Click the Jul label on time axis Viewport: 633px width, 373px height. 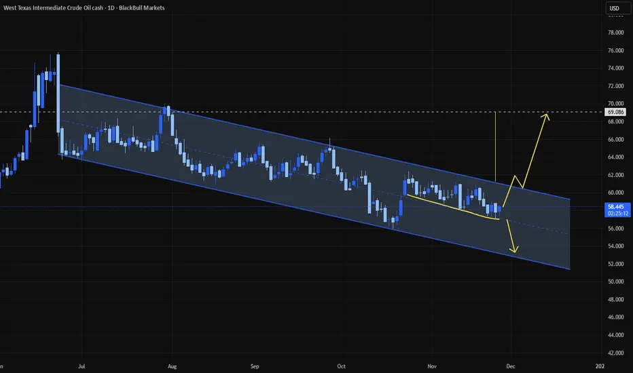coord(82,366)
